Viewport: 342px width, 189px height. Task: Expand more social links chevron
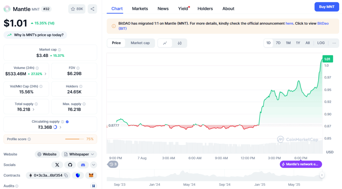click(93, 165)
